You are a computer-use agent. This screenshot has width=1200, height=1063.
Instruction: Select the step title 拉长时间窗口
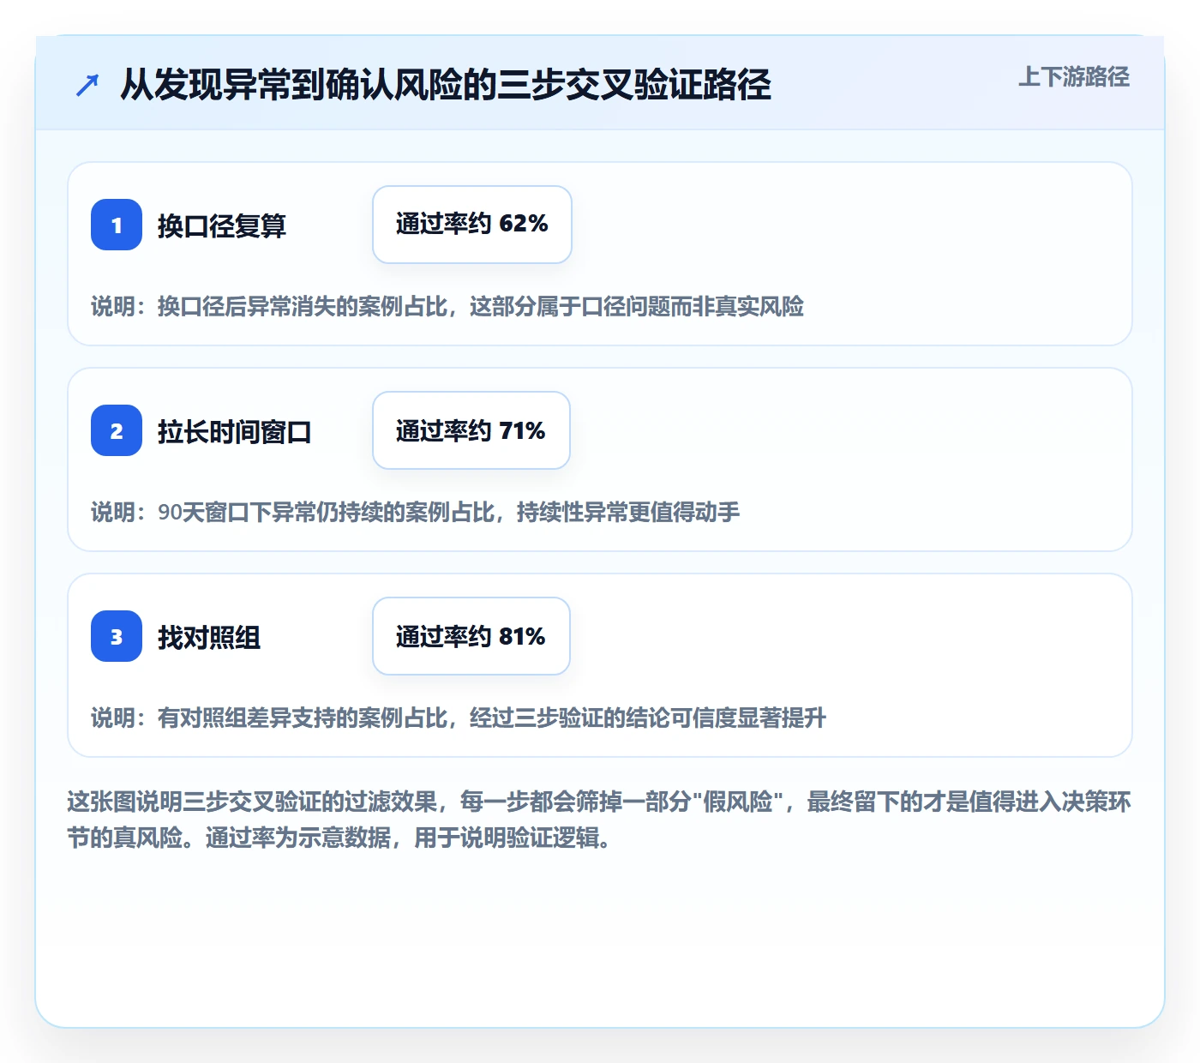click(x=235, y=431)
